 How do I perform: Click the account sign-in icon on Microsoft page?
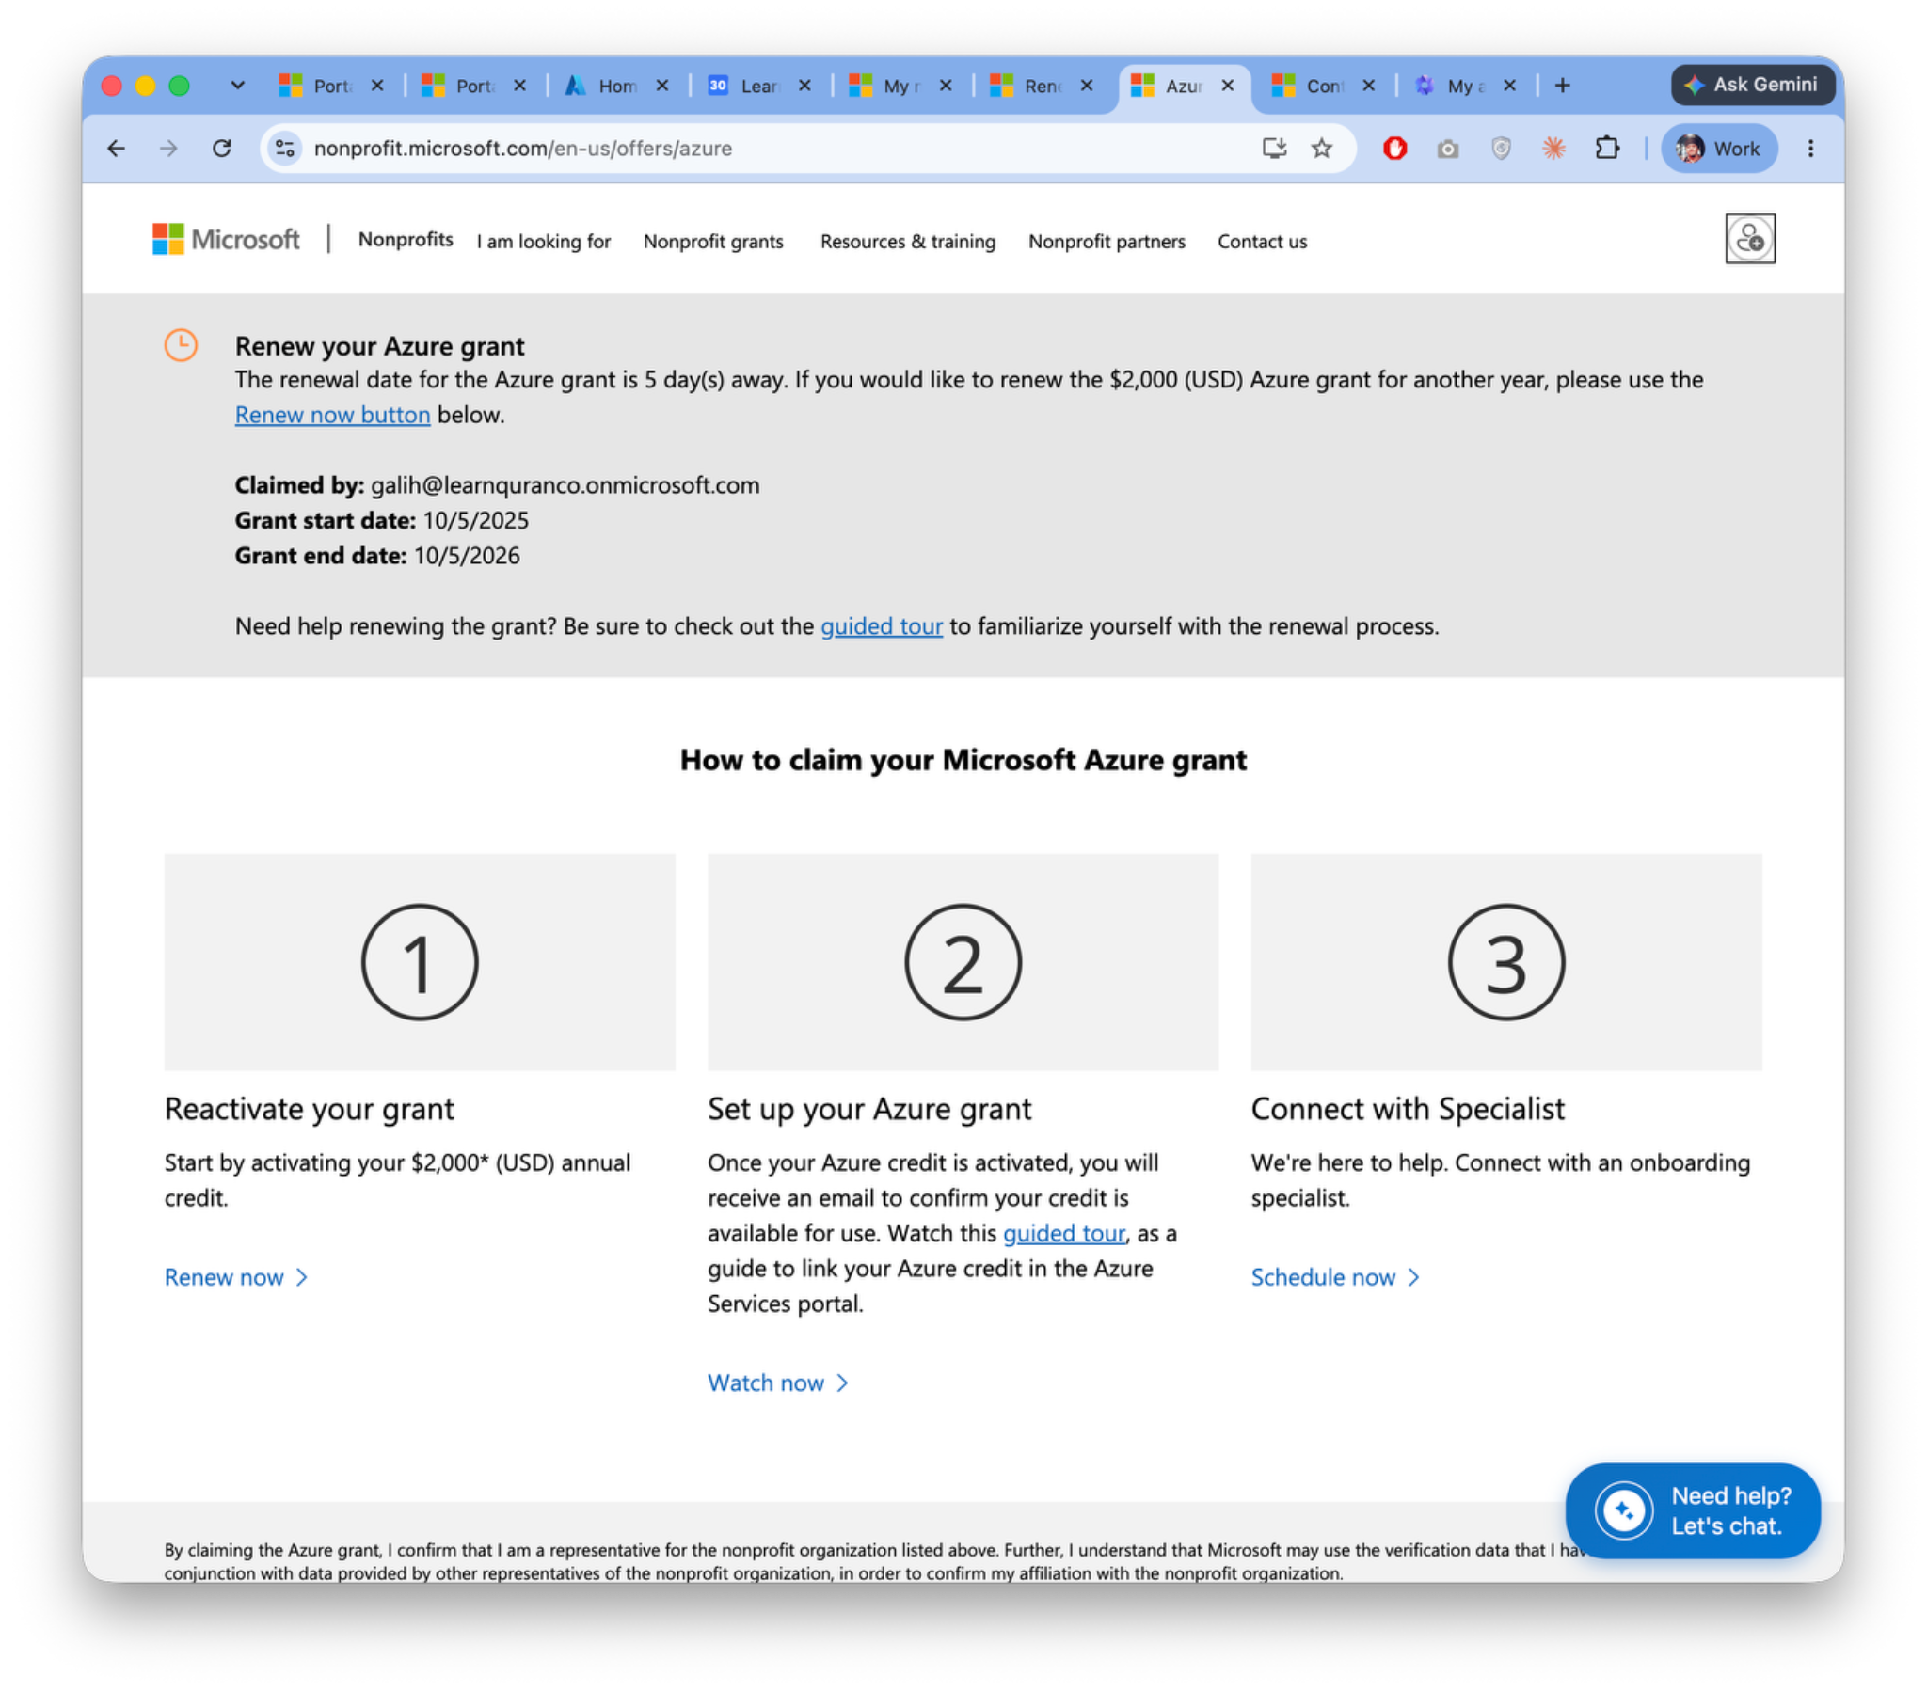(1750, 239)
